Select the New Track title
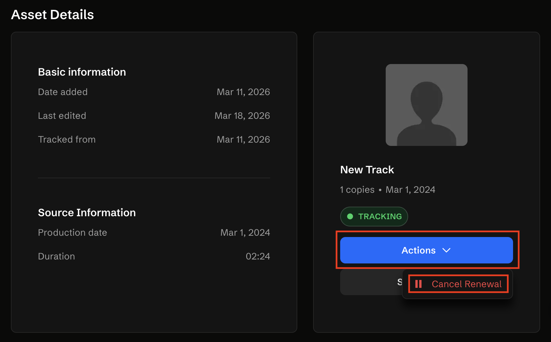Screen dimensions: 551x342 tap(367, 170)
